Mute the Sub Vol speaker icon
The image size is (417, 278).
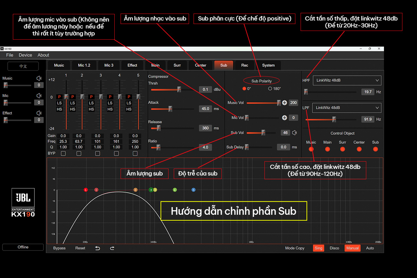point(294,132)
